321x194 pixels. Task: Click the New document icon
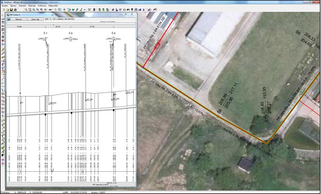click(4, 9)
